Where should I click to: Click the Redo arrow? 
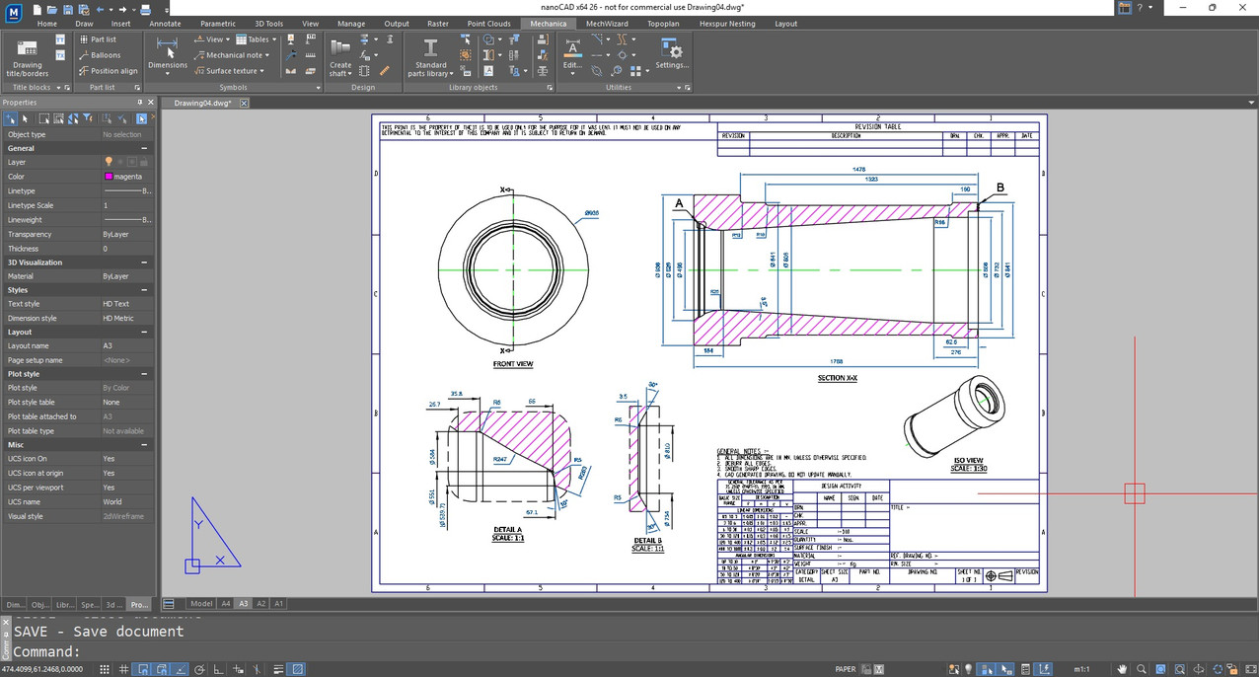click(x=123, y=8)
